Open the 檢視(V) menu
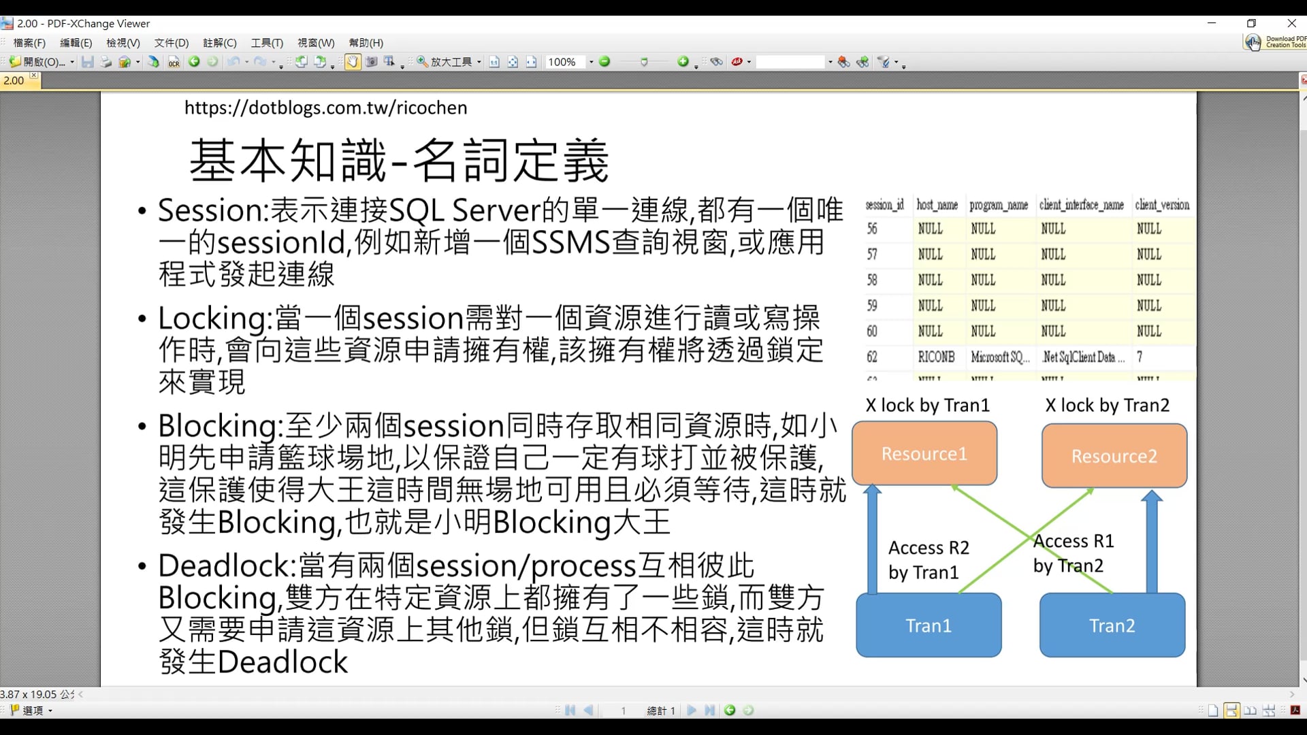The image size is (1307, 735). click(x=123, y=43)
